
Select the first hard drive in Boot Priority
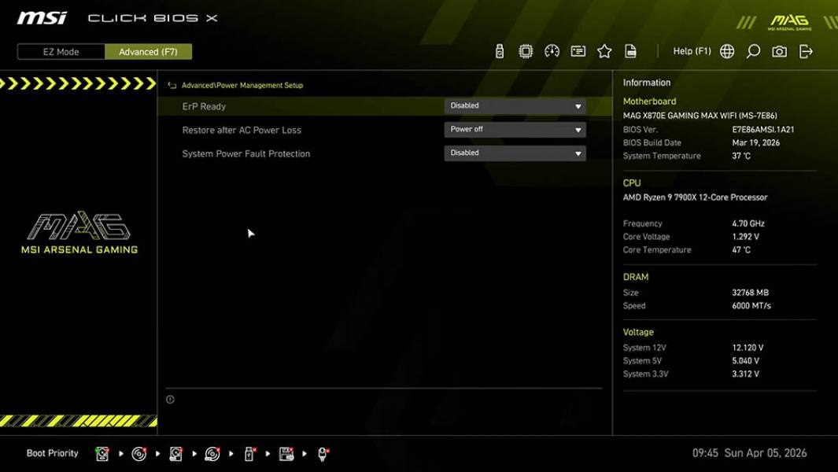(x=102, y=453)
